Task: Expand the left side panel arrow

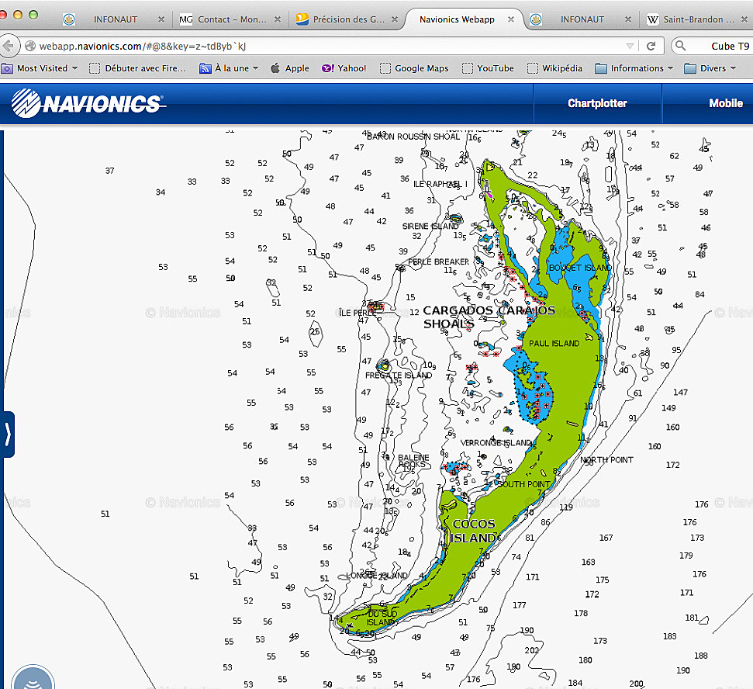Action: tap(8, 434)
